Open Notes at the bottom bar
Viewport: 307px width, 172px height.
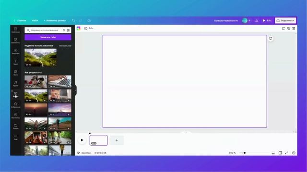[84, 153]
